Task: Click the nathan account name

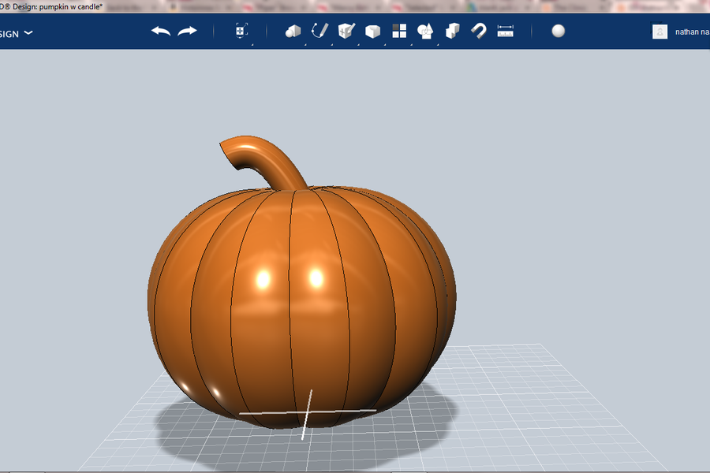Action: (692, 32)
